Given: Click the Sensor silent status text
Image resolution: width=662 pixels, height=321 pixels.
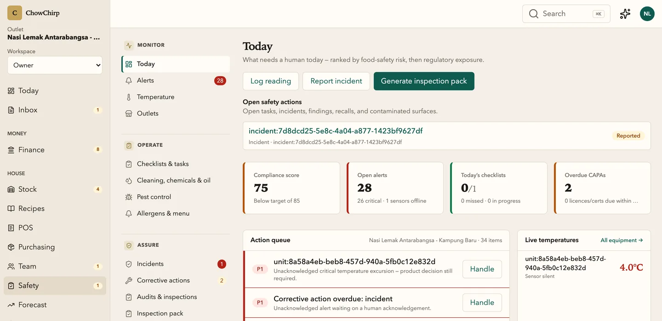Looking at the screenshot, I should (x=540, y=277).
